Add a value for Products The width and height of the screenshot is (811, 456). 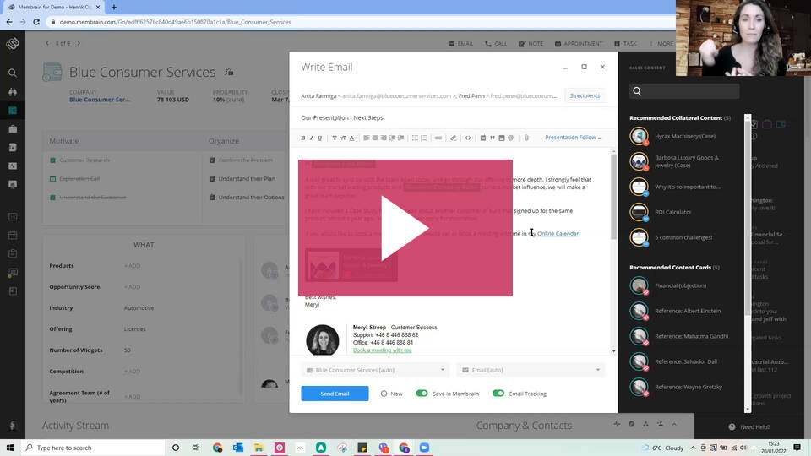tap(133, 266)
